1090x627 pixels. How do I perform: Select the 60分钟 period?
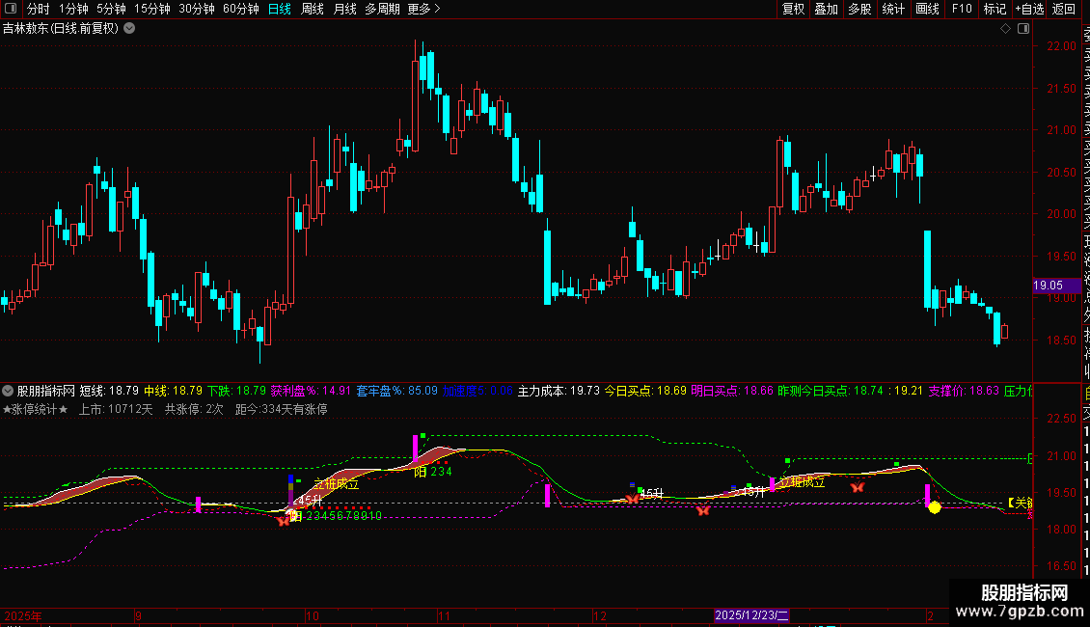point(241,9)
